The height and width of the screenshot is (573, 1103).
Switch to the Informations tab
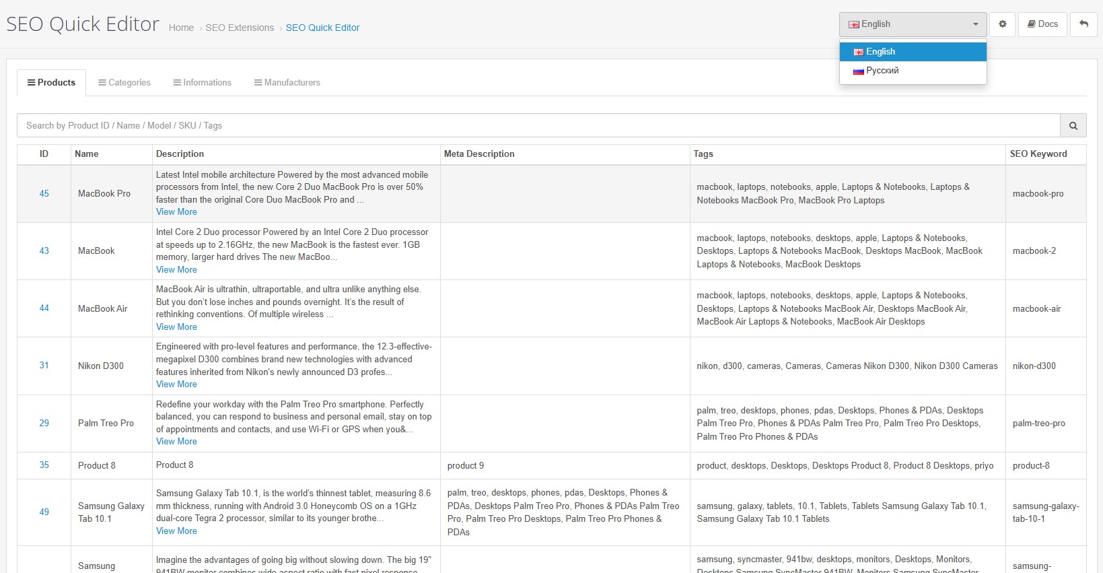tap(203, 83)
